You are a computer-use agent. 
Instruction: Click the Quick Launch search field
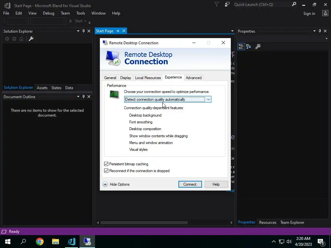[262, 4]
